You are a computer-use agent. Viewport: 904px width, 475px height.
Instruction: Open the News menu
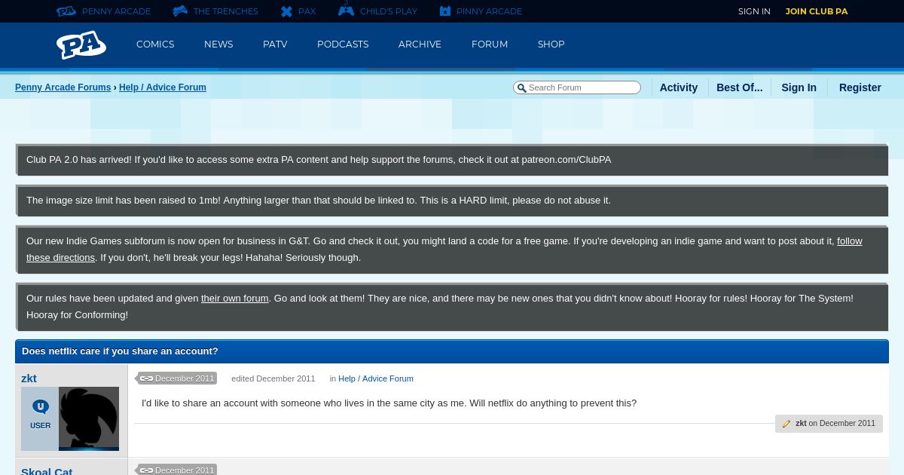[218, 44]
